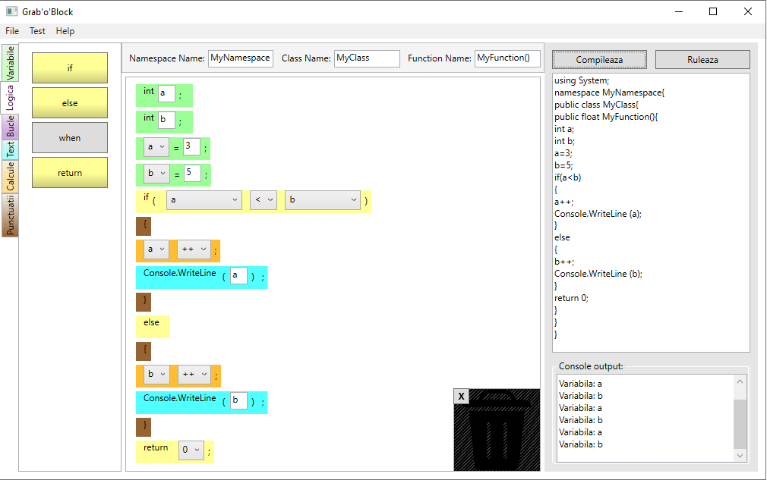Open the Test menu

(37, 31)
